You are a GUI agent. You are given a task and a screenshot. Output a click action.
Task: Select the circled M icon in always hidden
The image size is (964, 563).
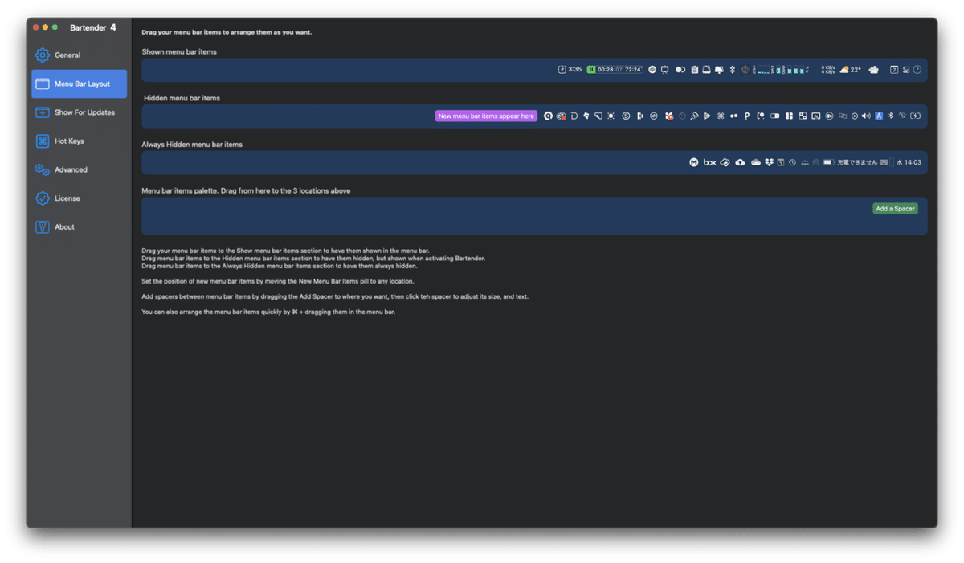pyautogui.click(x=694, y=162)
